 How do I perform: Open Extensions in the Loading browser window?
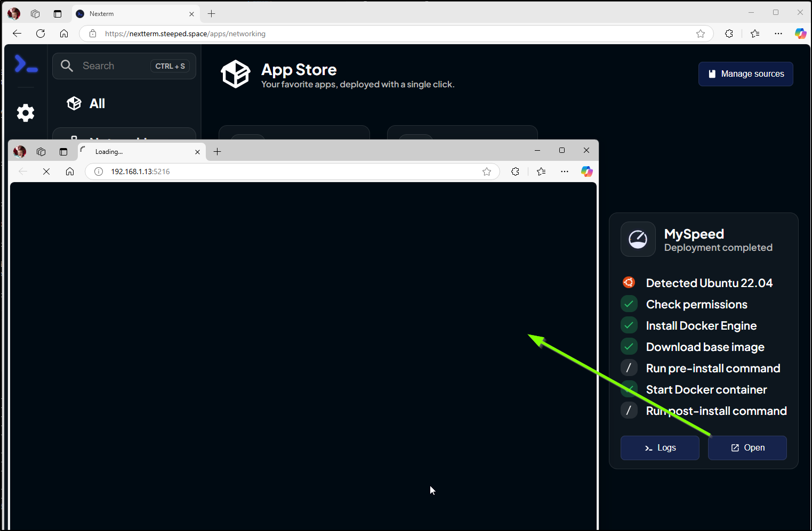(515, 171)
